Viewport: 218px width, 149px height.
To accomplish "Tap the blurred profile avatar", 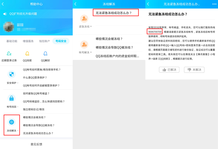I will (x=9, y=27).
